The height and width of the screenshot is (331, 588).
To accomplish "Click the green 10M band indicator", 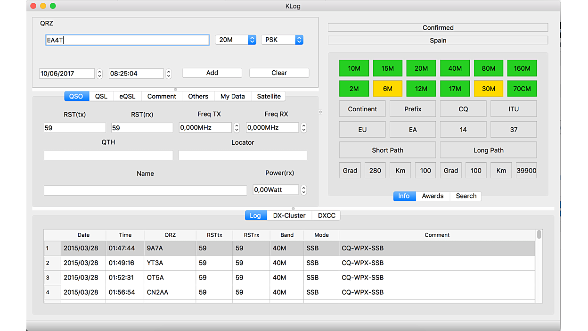I will 354,68.
